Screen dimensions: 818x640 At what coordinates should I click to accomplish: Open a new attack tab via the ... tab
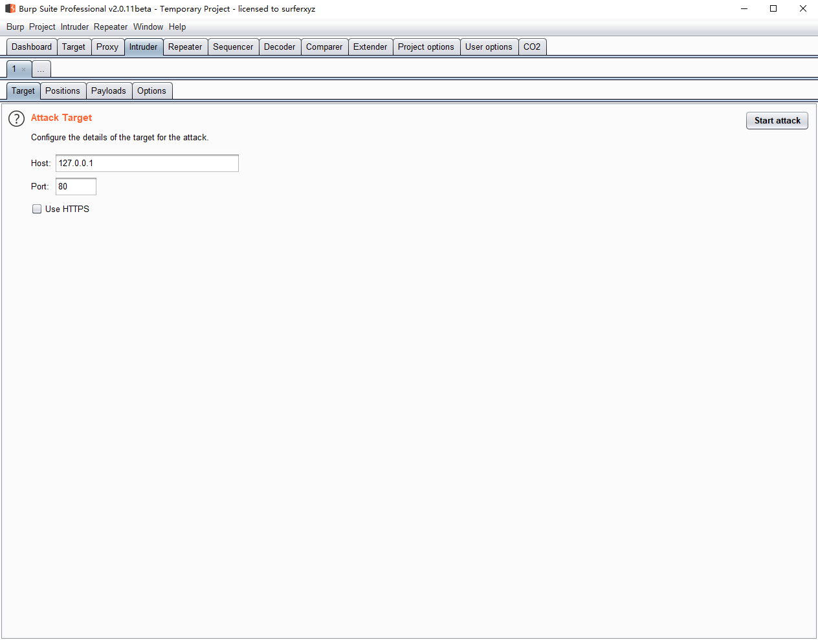41,69
